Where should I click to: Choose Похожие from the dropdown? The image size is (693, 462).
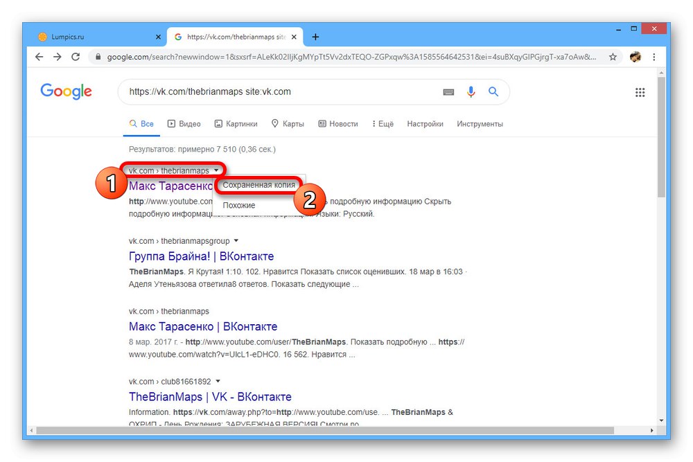coord(239,206)
